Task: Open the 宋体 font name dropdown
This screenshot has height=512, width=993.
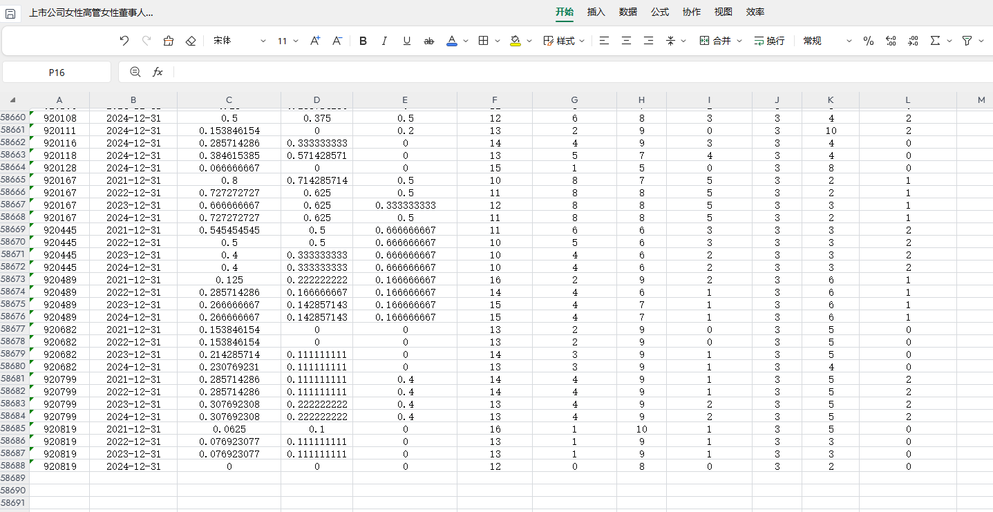Action: (x=239, y=41)
